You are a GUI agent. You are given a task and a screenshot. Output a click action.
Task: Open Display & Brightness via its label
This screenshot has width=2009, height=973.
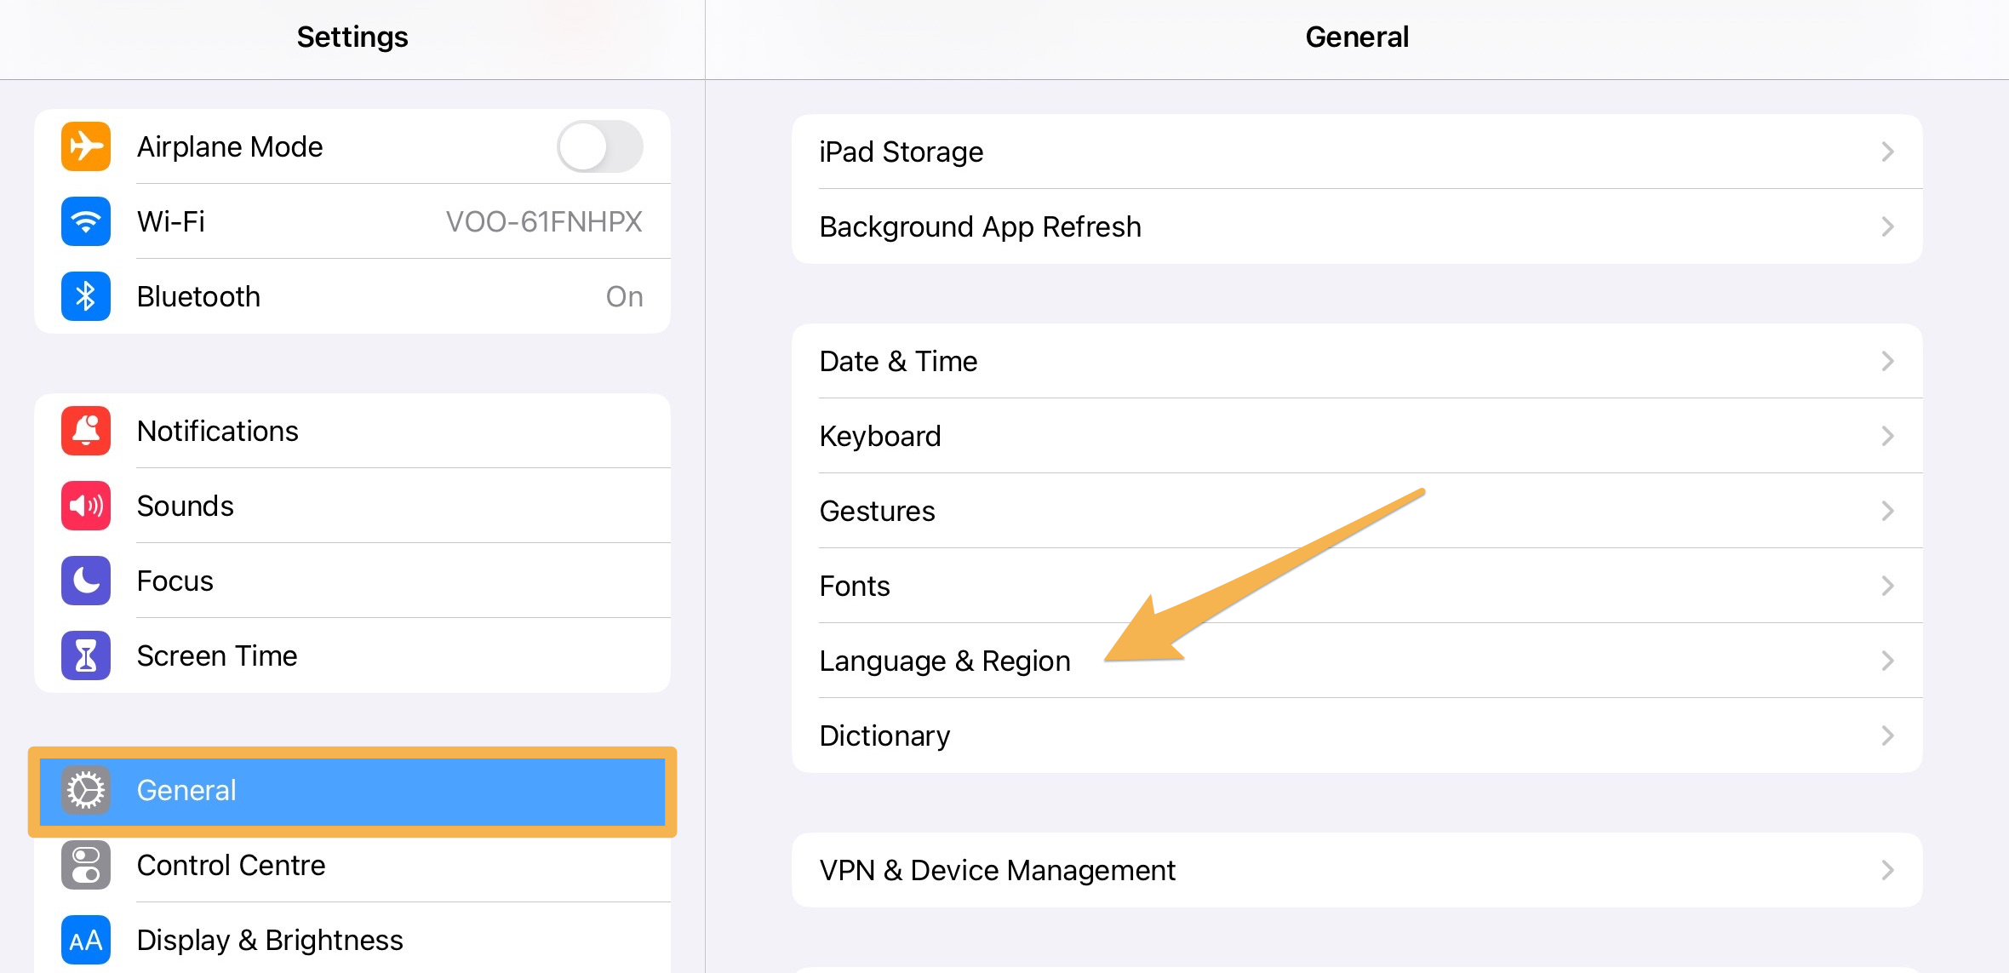coord(270,940)
